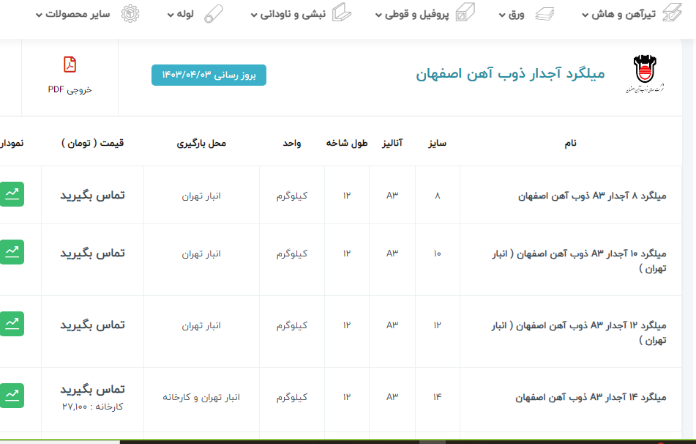
Task: Click the بروز رسانی date badge
Action: click(209, 75)
